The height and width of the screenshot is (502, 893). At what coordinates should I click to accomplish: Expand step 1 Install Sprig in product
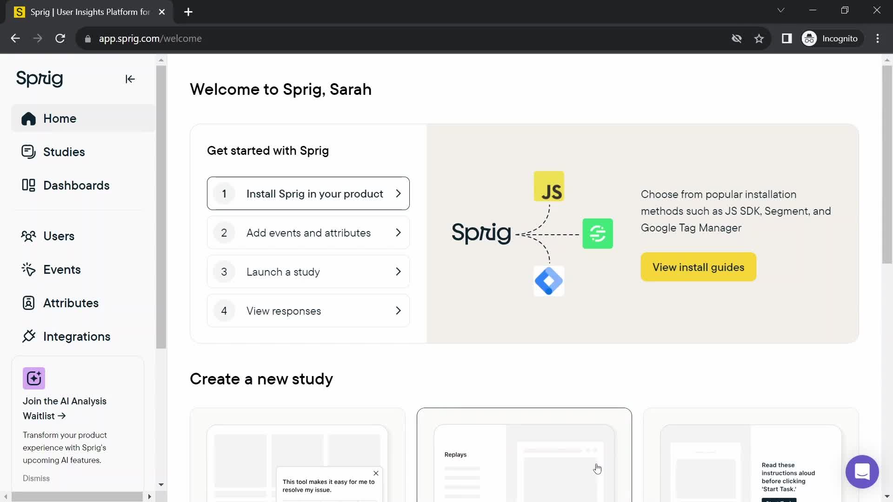click(x=309, y=194)
